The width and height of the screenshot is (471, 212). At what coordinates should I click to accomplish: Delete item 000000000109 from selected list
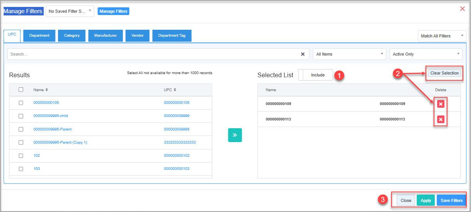pos(441,104)
